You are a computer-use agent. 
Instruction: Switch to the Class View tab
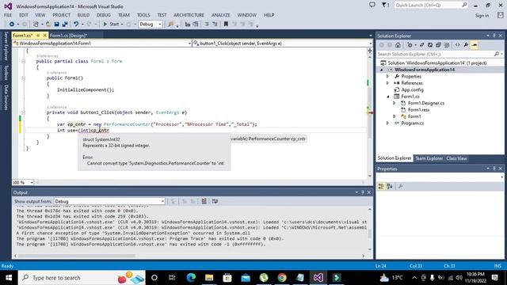coord(456,158)
